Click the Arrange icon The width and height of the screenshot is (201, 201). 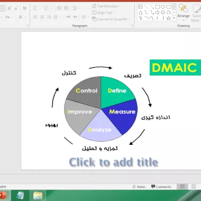[183, 13]
